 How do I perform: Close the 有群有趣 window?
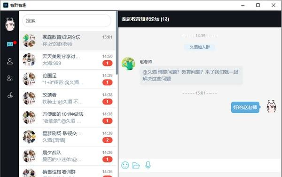(x=274, y=5)
